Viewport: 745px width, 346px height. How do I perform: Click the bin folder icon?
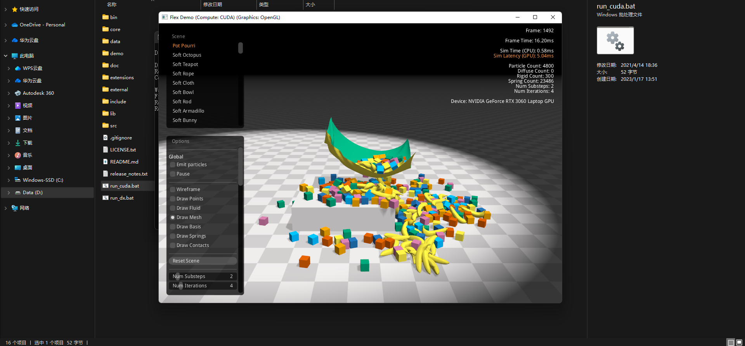(106, 17)
